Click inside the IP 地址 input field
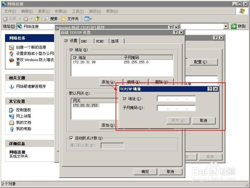The width and height of the screenshot is (250, 188). (174, 98)
